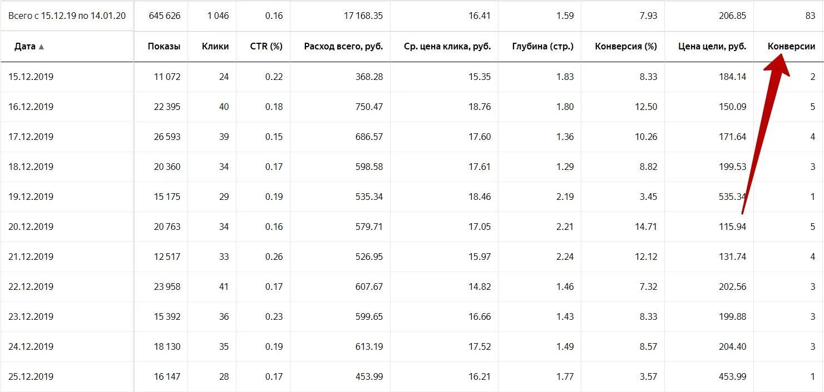The image size is (824, 392).
Task: Click the Конверсия (%) column header
Action: 625,47
